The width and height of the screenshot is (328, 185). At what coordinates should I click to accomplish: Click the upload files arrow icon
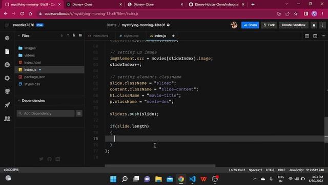pyautogui.click(x=68, y=35)
